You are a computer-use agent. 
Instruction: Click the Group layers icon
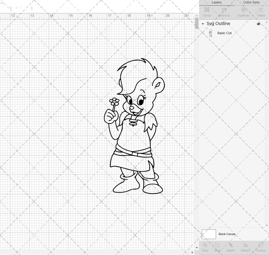click(x=207, y=10)
